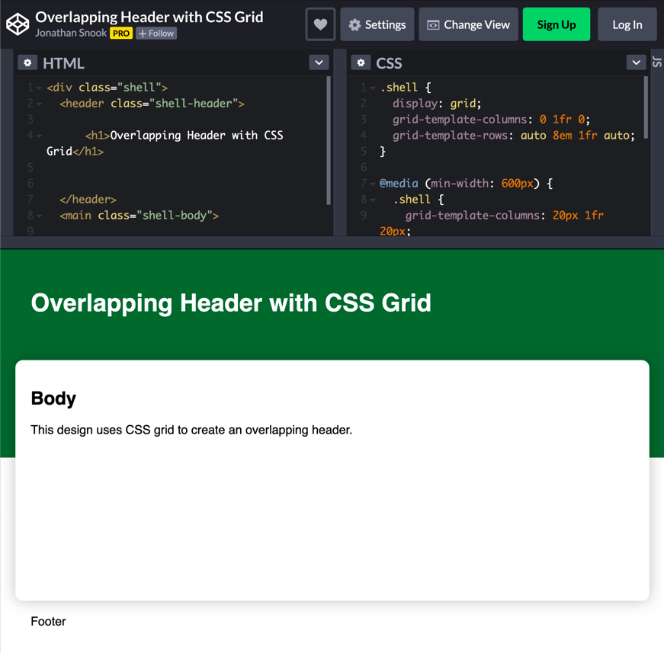
Task: Click the '</header>' closing tag line
Action: point(88,200)
